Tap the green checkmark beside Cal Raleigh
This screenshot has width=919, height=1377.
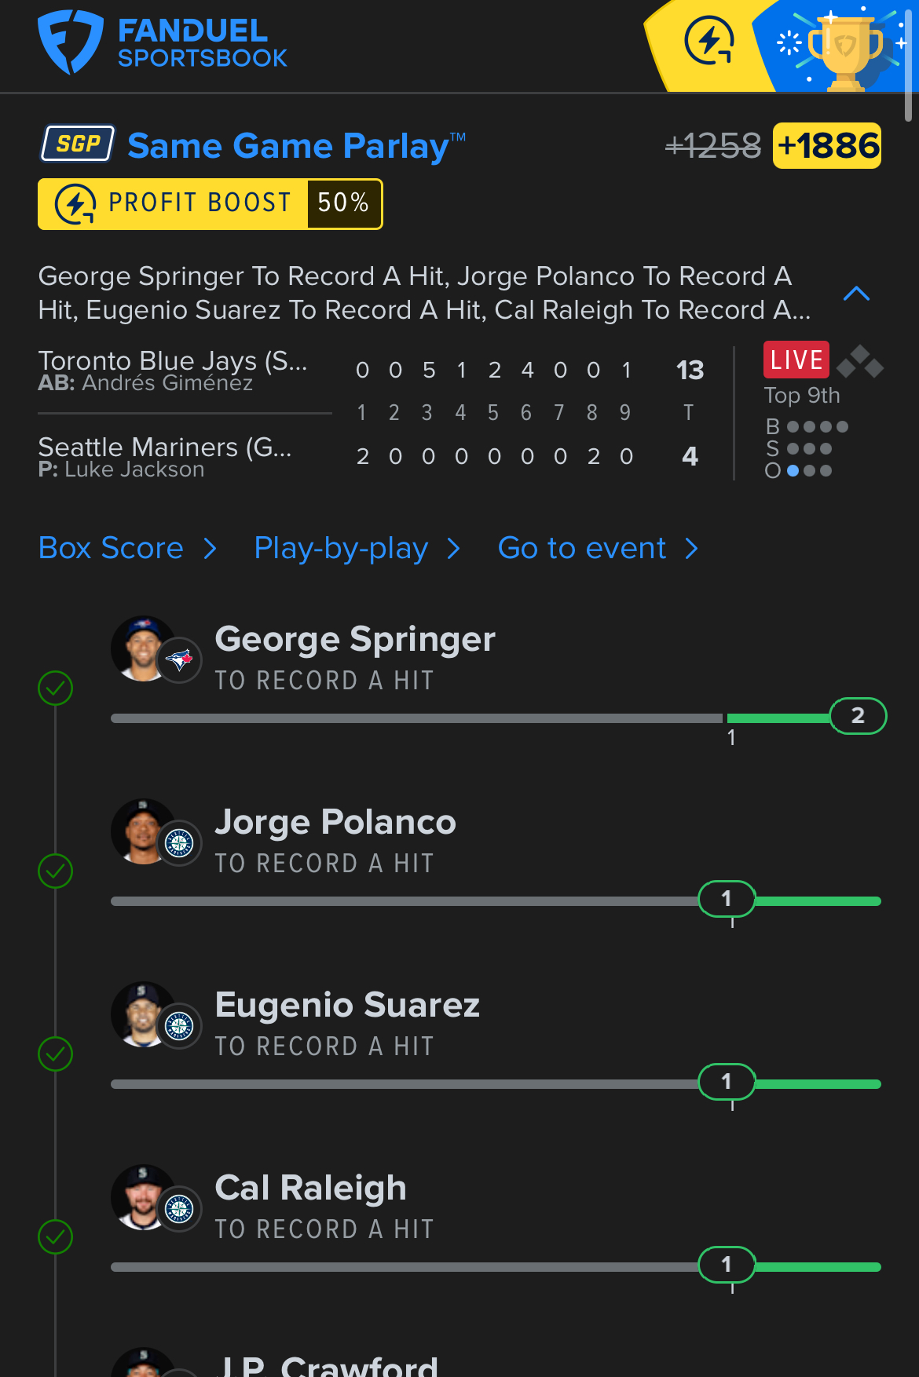[x=55, y=1237]
